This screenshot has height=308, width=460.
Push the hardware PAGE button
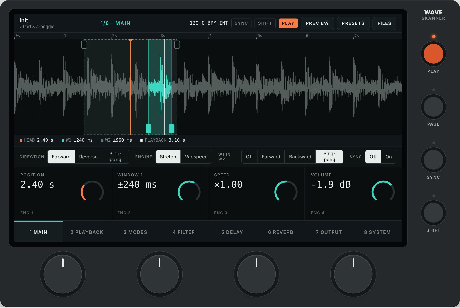pos(433,107)
